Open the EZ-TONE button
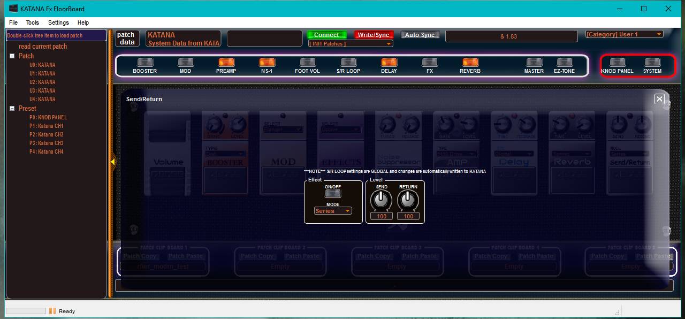Viewport: 685px width, 319px height. click(x=564, y=63)
